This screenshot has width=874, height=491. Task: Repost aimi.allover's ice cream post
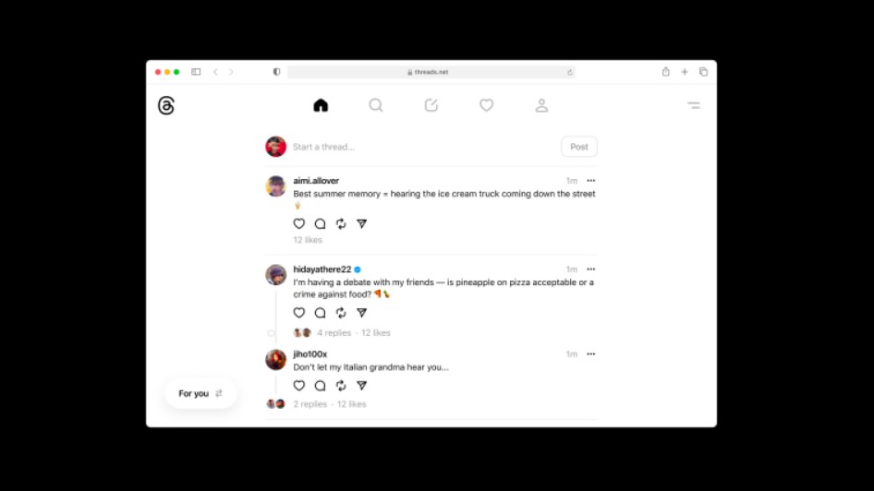341,223
